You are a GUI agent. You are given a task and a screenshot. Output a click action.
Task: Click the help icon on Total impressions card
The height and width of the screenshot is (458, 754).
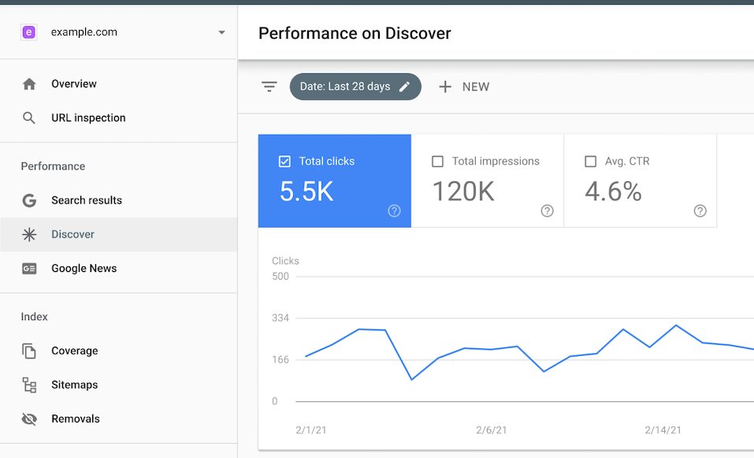(548, 210)
